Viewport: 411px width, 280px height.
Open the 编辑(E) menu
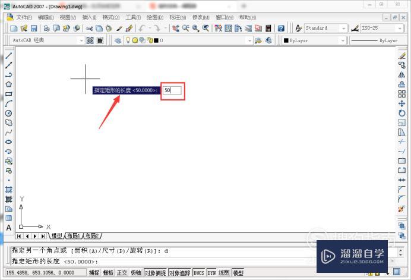pyautogui.click(x=46, y=17)
